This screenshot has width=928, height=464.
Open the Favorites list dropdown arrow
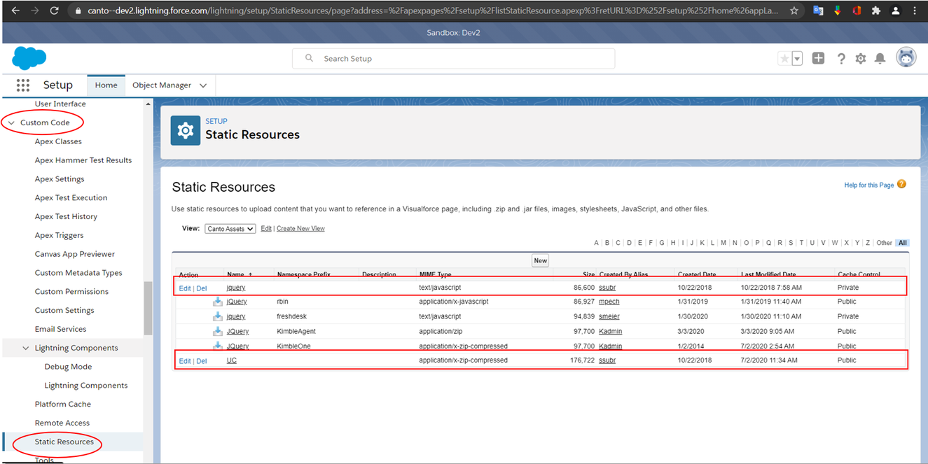[x=797, y=59]
